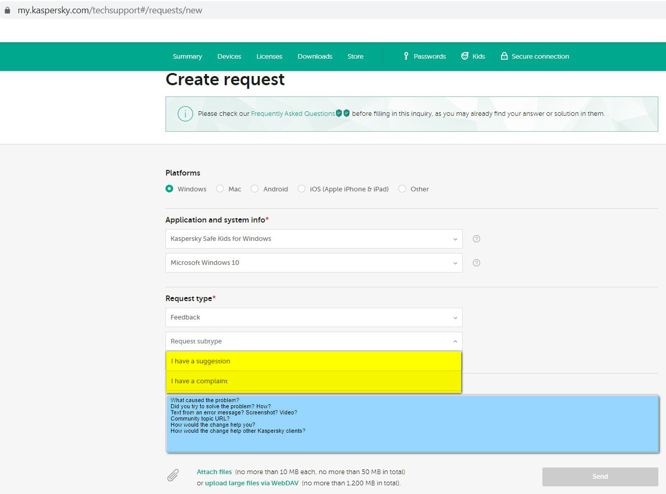Click the 'Platforms' section label
Screen dimensions: 666x494
183,173
